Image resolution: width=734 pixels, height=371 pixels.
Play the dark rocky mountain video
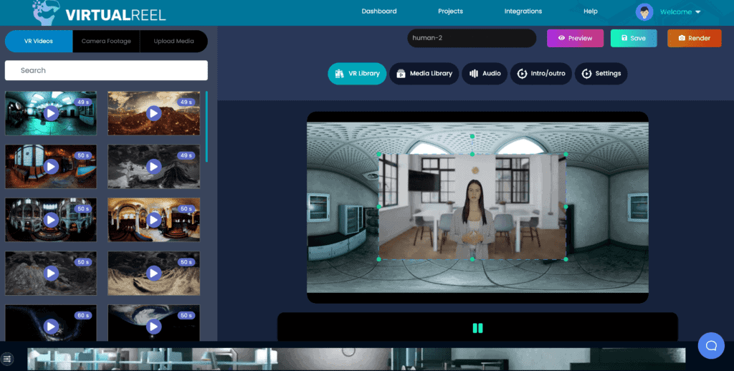click(51, 273)
